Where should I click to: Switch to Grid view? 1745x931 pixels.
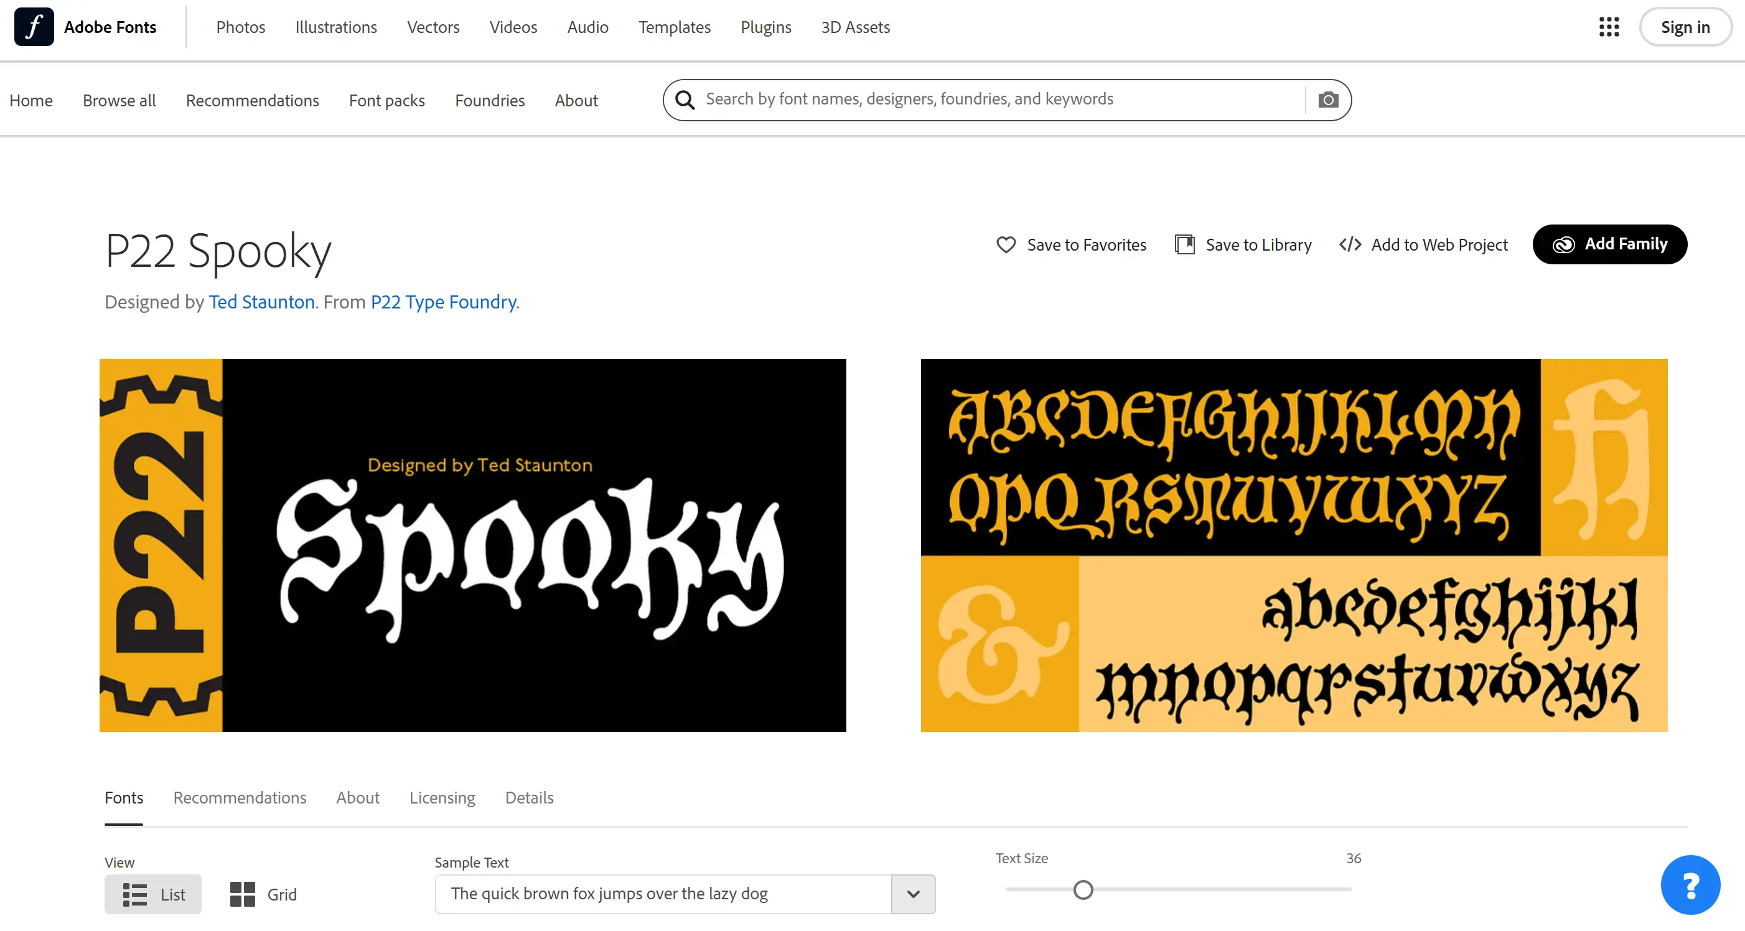263,894
